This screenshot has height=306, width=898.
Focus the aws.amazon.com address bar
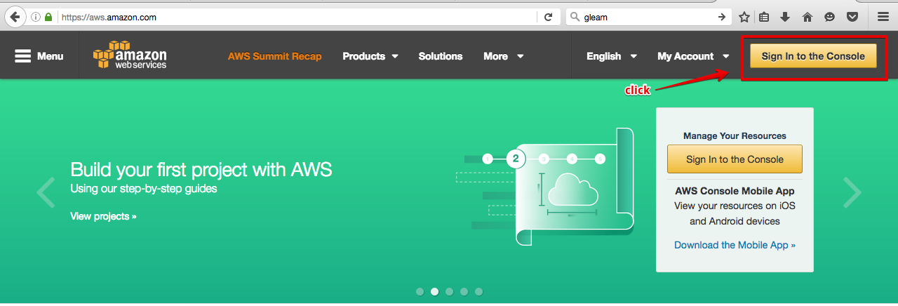point(295,17)
